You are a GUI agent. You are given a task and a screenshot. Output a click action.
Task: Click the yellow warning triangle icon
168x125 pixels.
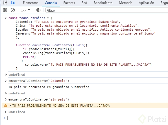click(6, 106)
